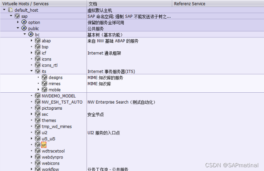Expand the mobile tree node

click(38, 90)
